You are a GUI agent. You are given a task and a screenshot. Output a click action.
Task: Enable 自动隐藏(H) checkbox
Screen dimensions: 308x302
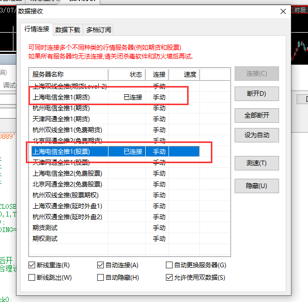100,278
